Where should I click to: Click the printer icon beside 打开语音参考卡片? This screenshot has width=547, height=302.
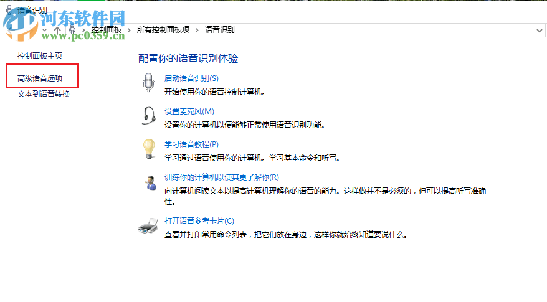tap(148, 226)
